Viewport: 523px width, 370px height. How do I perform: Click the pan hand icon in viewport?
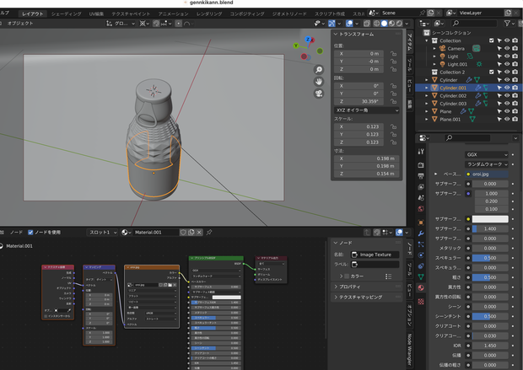coord(319,82)
